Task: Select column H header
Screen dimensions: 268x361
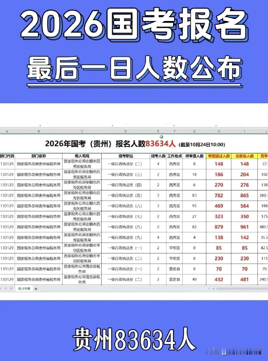Action: pyautogui.click(x=219, y=132)
